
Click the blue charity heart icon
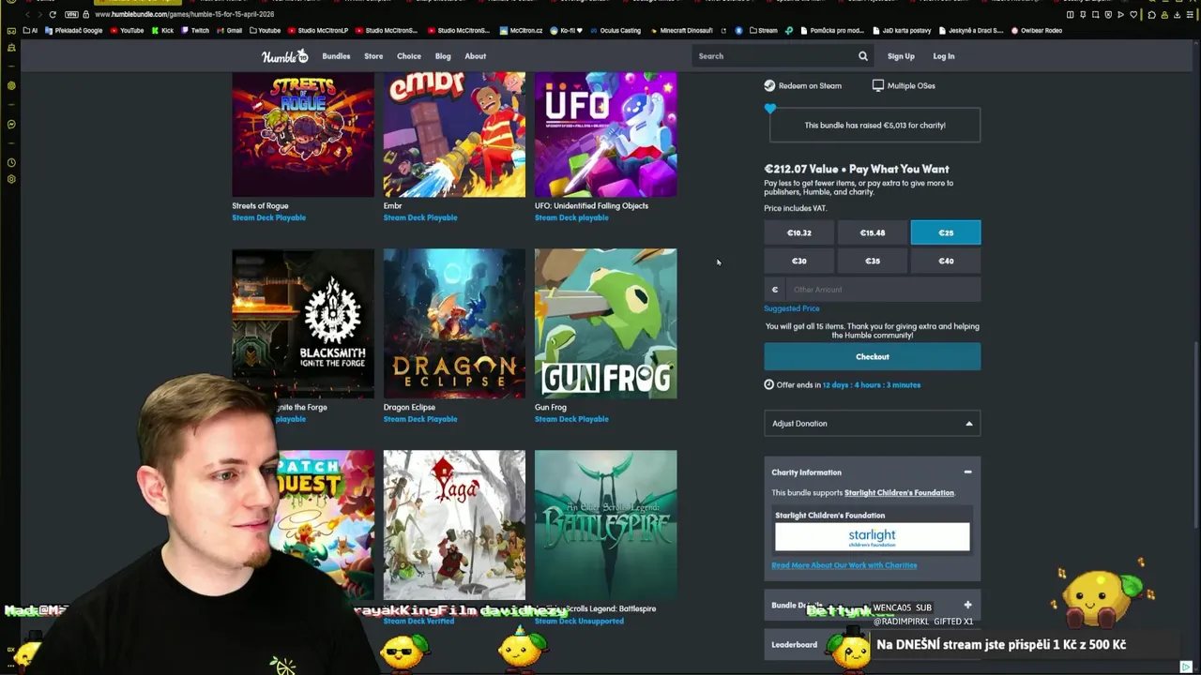[770, 109]
